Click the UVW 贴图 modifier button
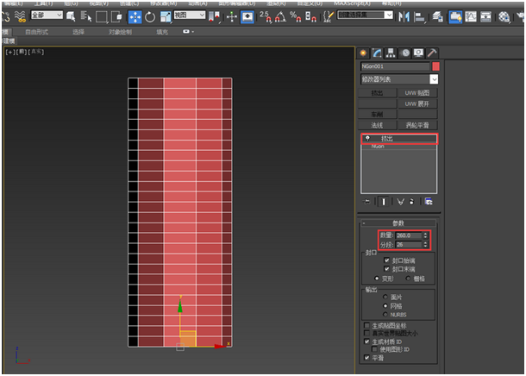526x376 pixels. click(417, 93)
